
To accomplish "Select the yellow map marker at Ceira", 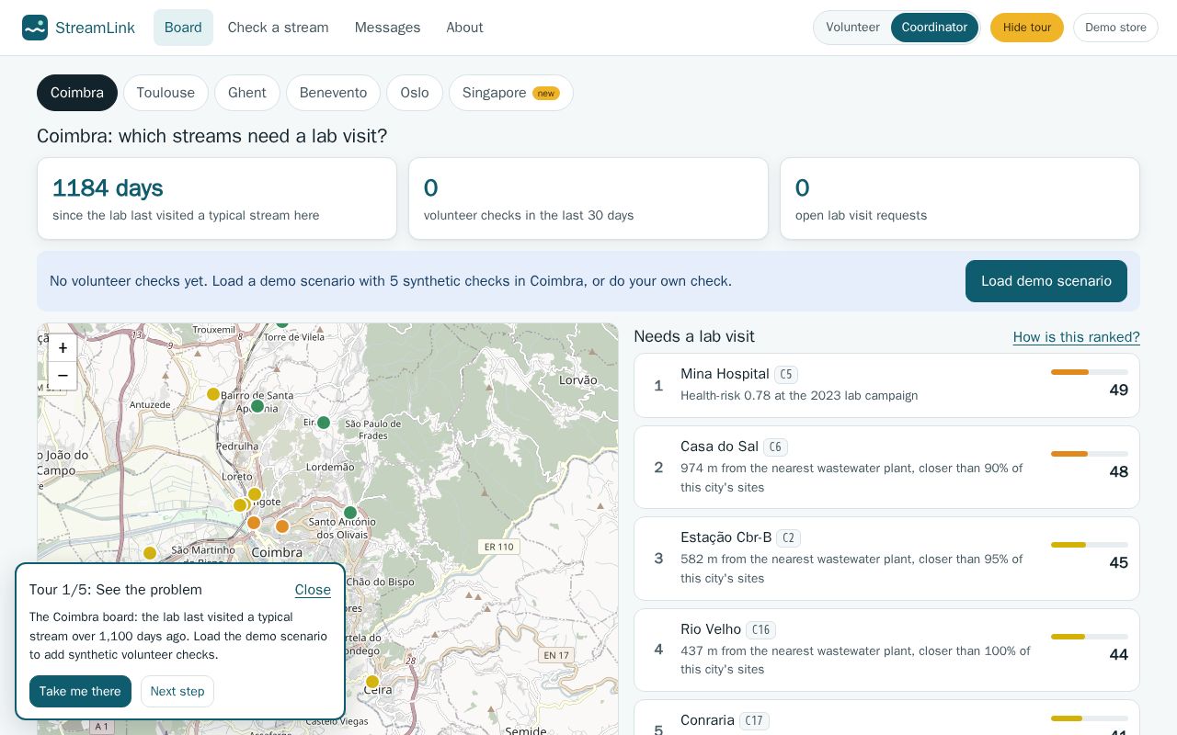I will click(x=372, y=682).
